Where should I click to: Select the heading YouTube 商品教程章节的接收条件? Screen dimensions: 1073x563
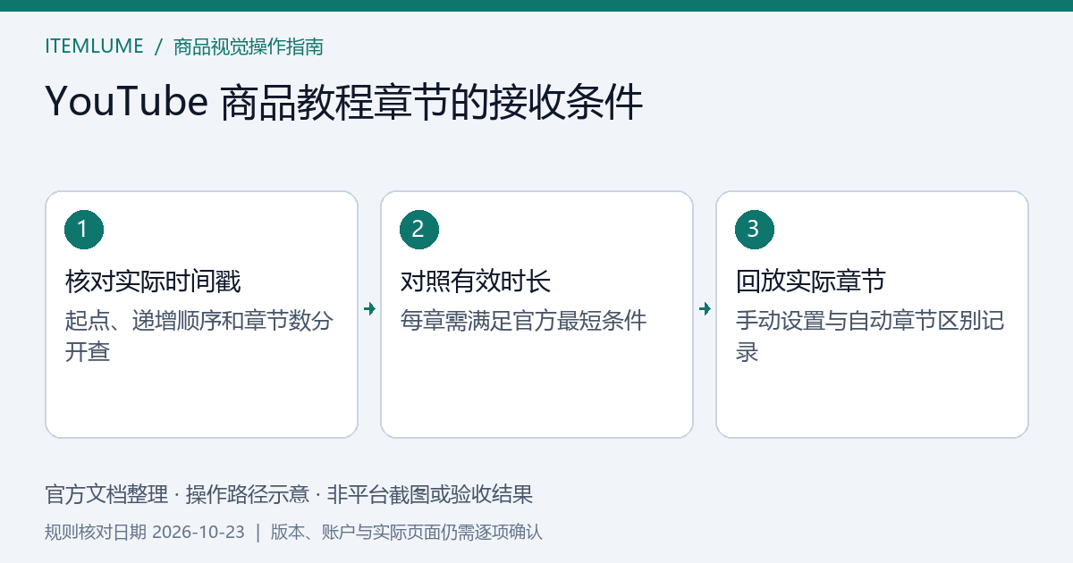pyautogui.click(x=343, y=102)
